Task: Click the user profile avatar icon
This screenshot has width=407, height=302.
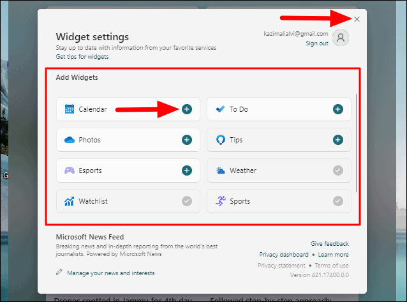Action: (x=341, y=38)
